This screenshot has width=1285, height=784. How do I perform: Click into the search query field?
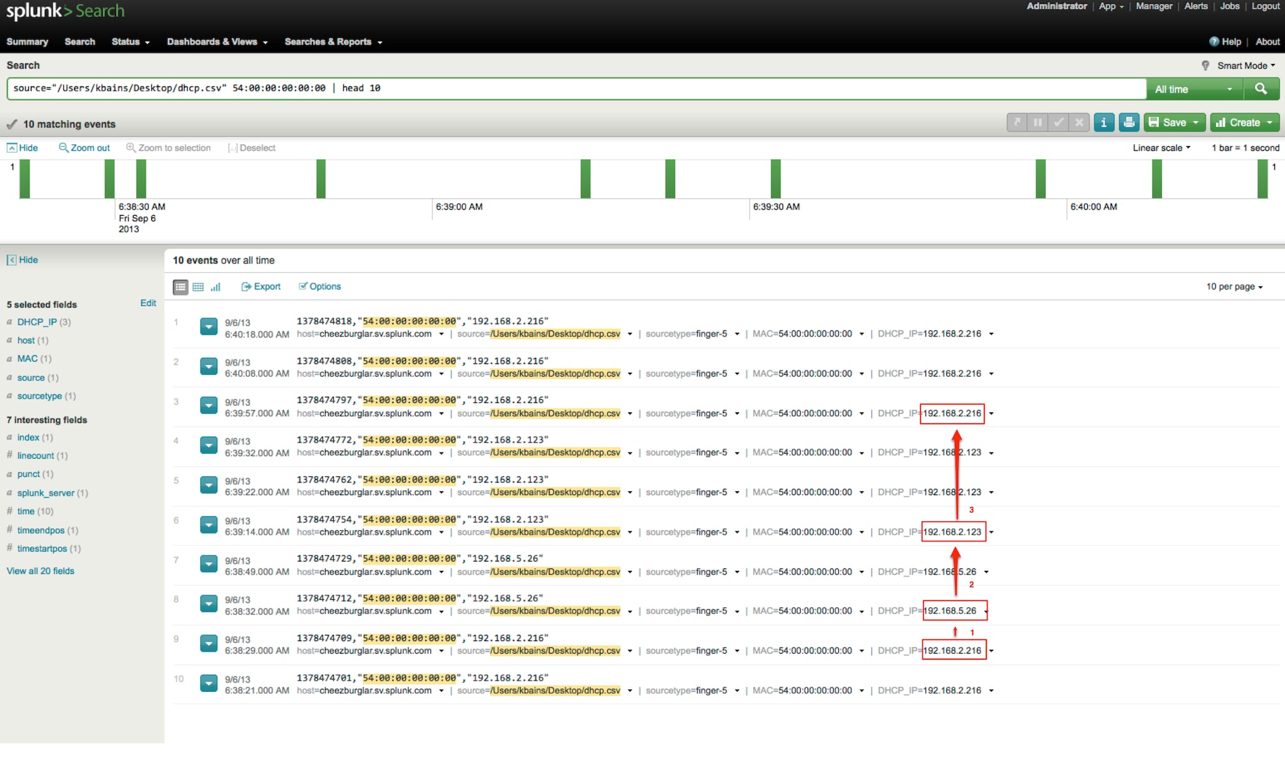565,88
